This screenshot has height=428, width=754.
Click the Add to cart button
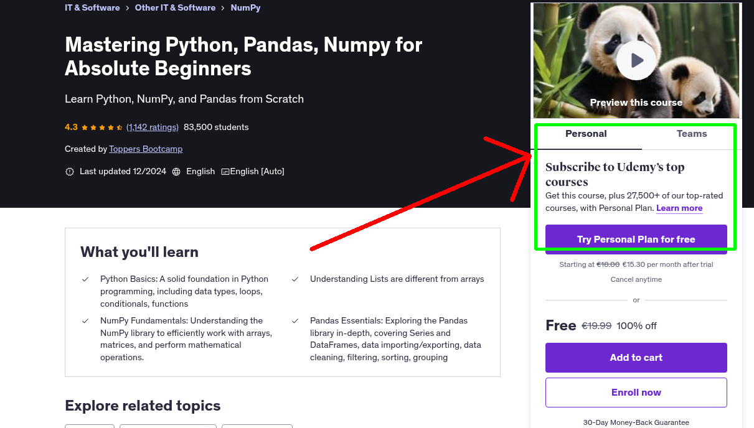pos(636,358)
